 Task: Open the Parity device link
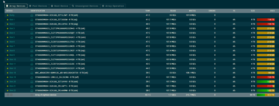[12, 15]
